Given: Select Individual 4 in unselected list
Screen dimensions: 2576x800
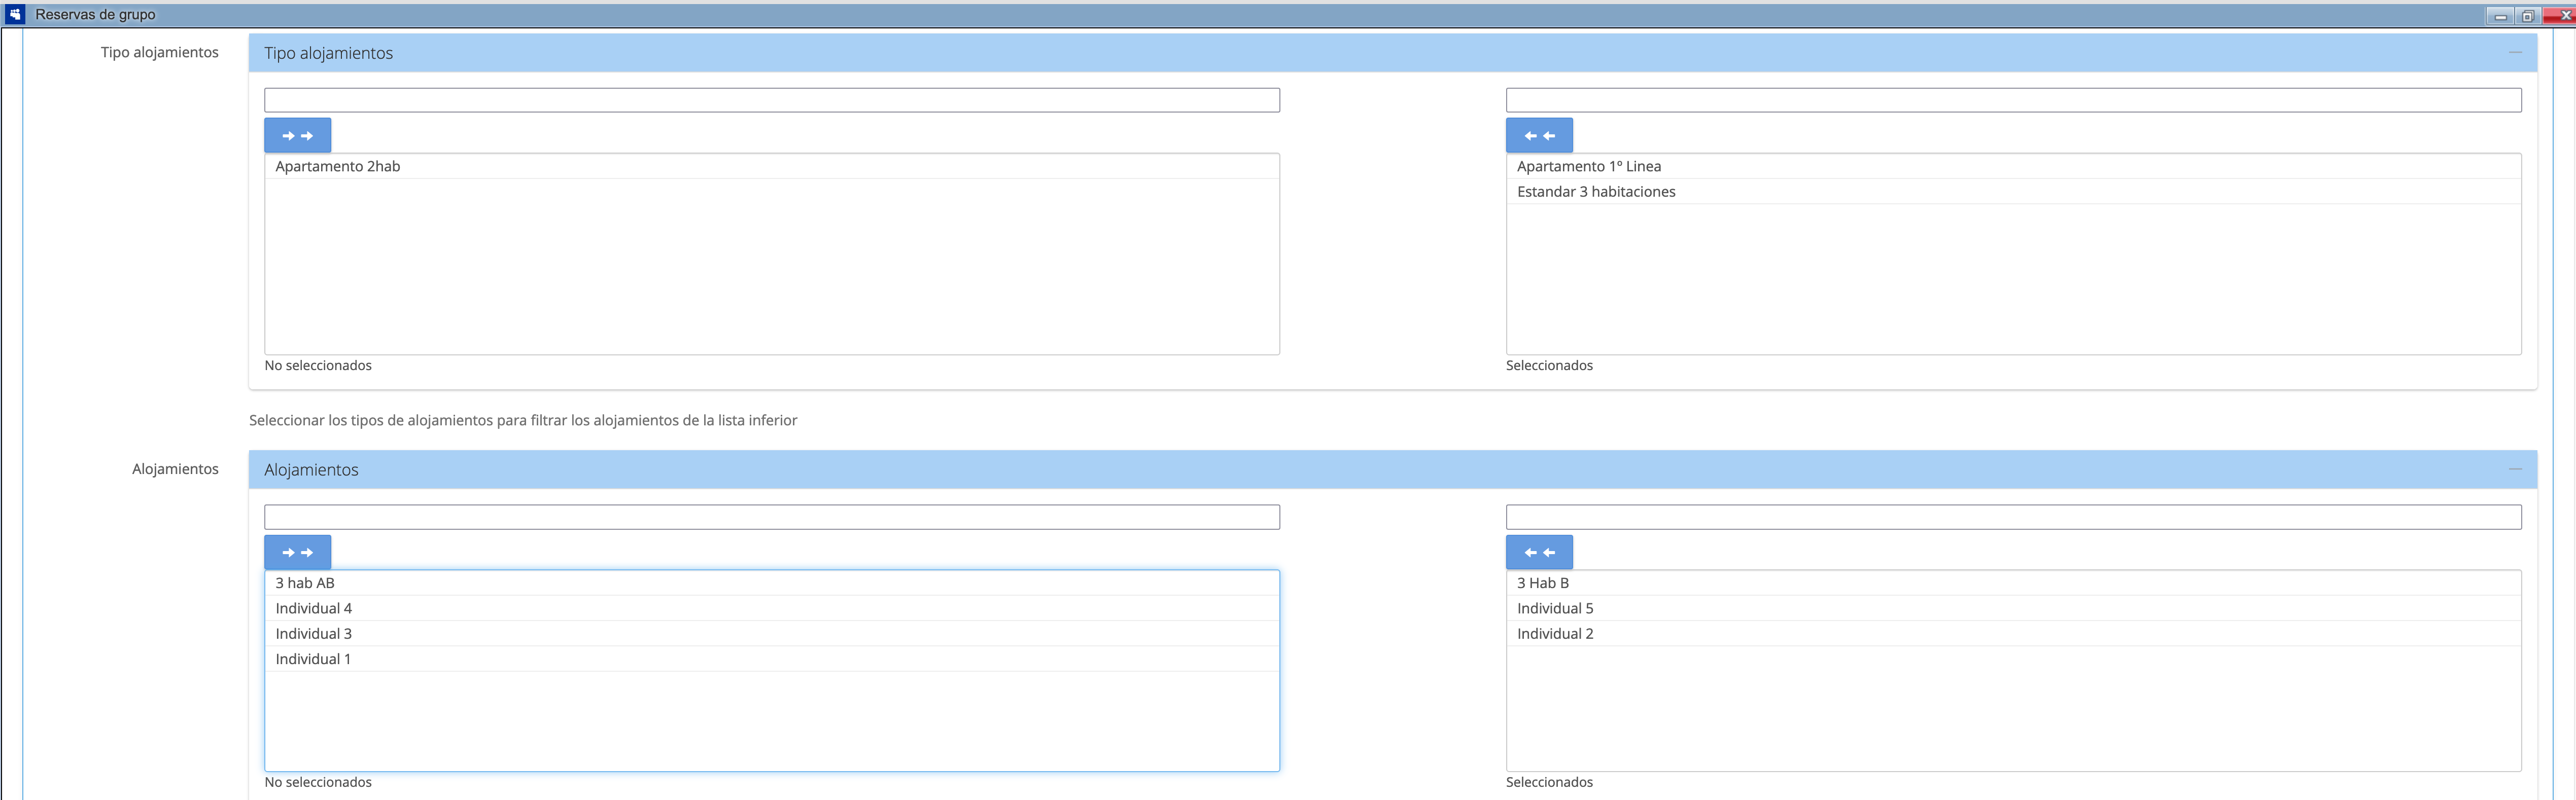Looking at the screenshot, I should (x=313, y=608).
